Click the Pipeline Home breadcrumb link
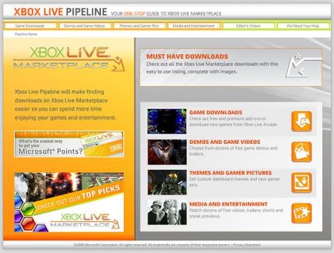 point(26,34)
